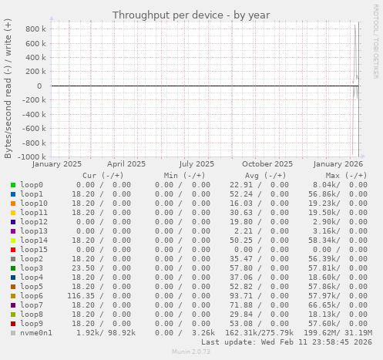Click the navy loop4 legend swatch

point(13,278)
